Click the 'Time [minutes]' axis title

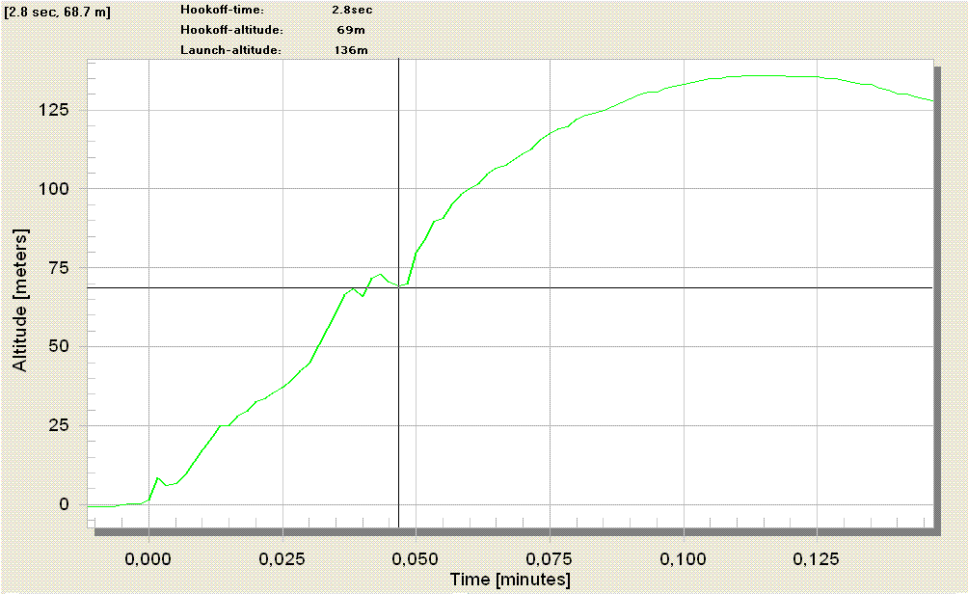click(510, 580)
